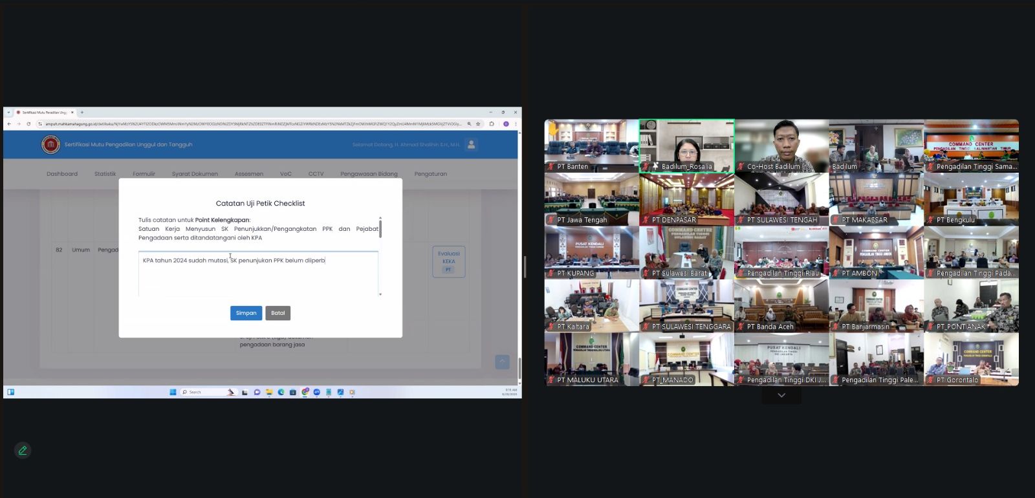The image size is (1035, 498).
Task: Open the Syarat Dokumen menu item
Action: pyautogui.click(x=195, y=174)
